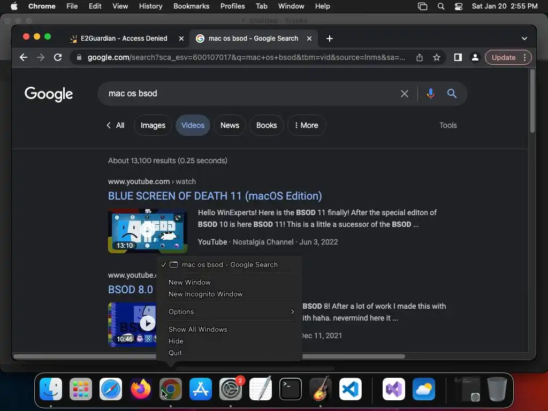Clear the search query with the X

tap(405, 94)
